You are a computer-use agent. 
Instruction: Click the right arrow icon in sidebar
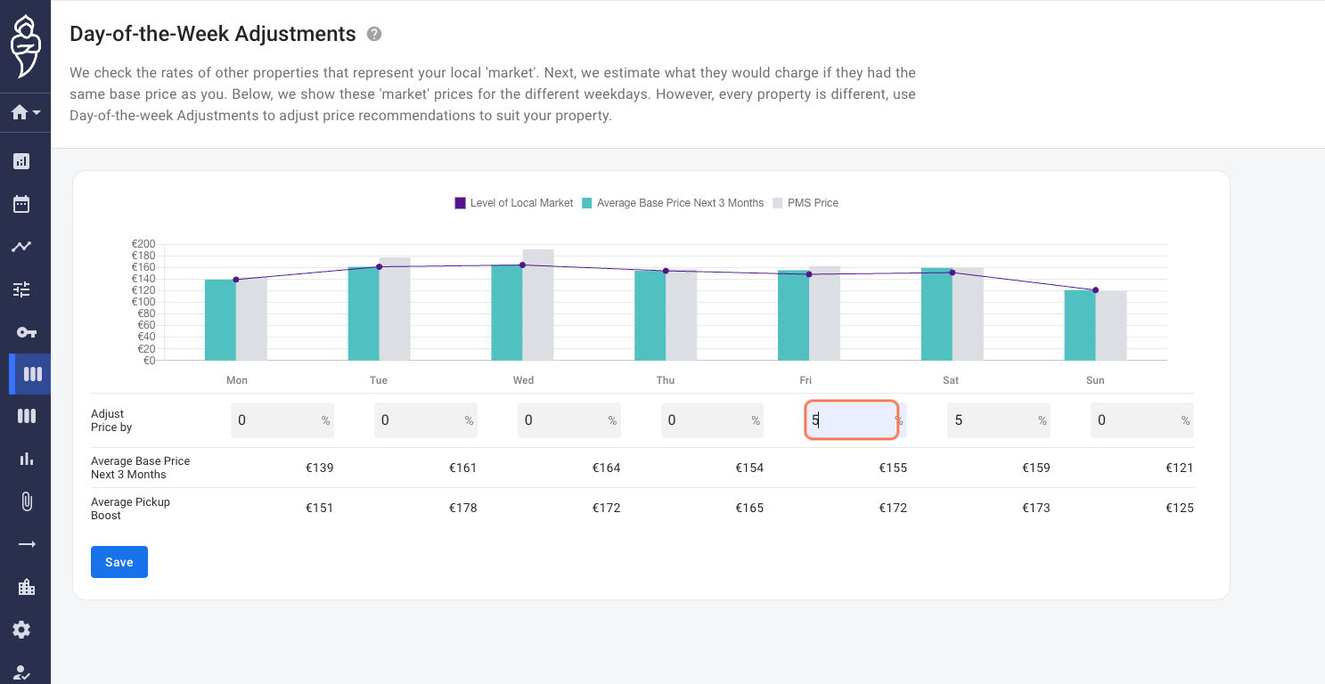click(x=26, y=544)
